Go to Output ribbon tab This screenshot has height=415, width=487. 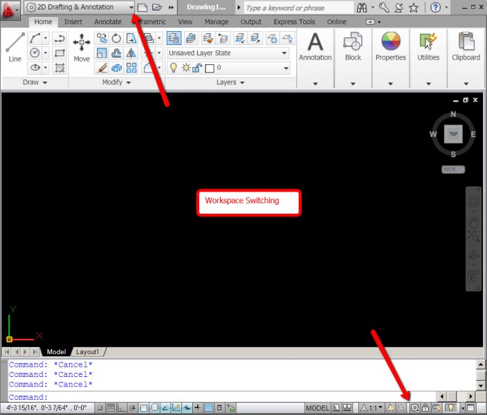coord(251,21)
